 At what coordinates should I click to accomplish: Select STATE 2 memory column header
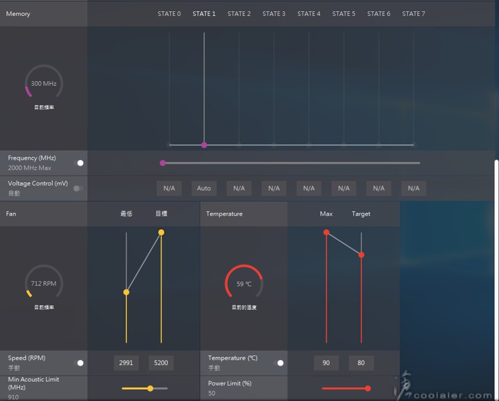pyautogui.click(x=239, y=14)
